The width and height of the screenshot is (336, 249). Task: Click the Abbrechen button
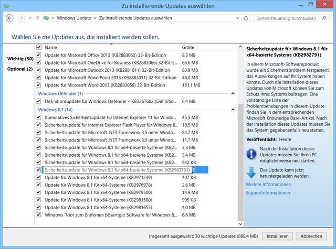coord(311,236)
